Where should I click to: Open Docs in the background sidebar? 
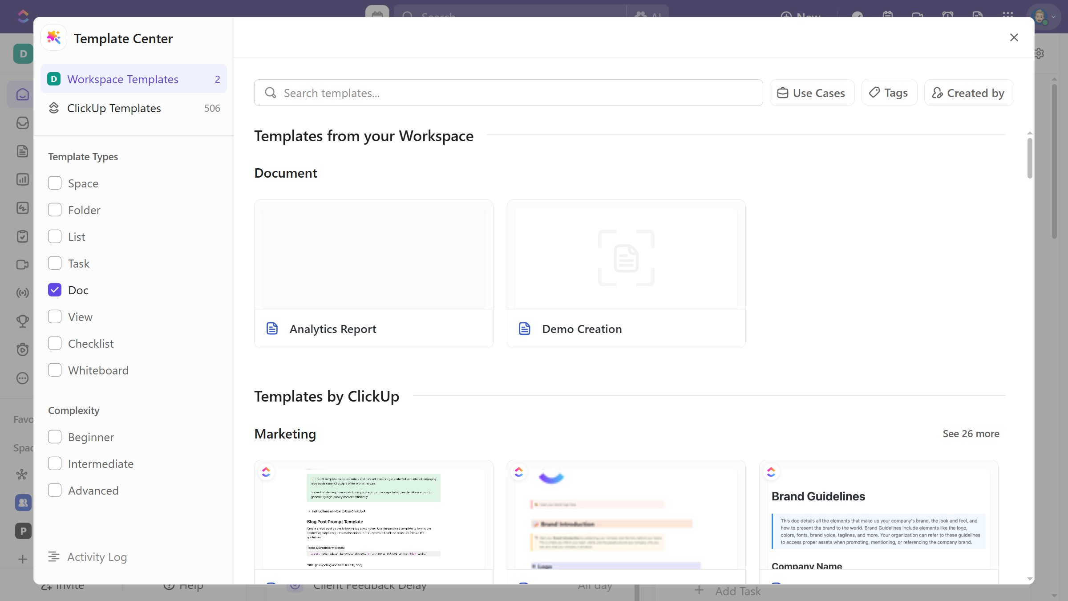click(x=23, y=151)
